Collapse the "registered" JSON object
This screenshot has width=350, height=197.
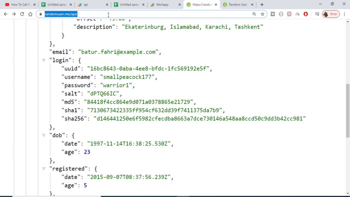click(x=43, y=169)
